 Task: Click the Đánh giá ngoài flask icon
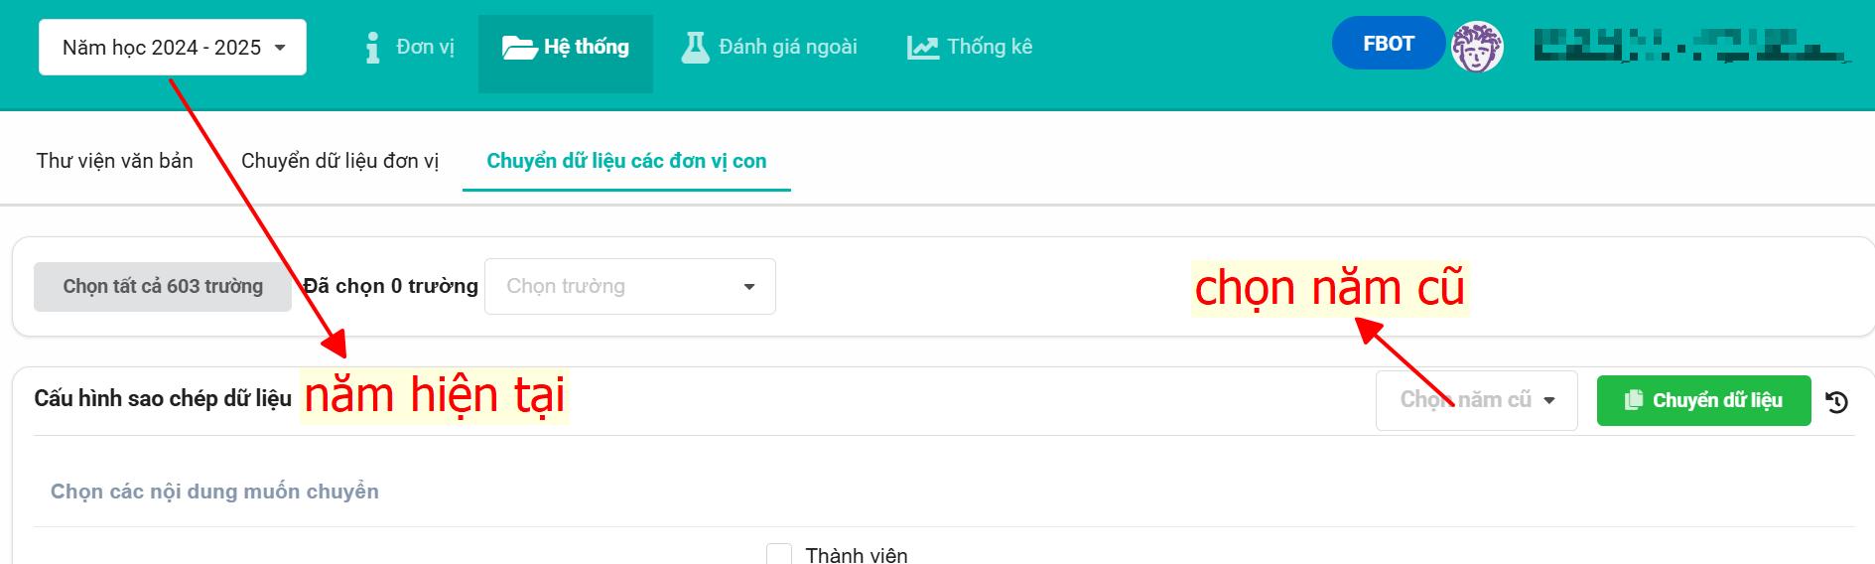coord(695,47)
